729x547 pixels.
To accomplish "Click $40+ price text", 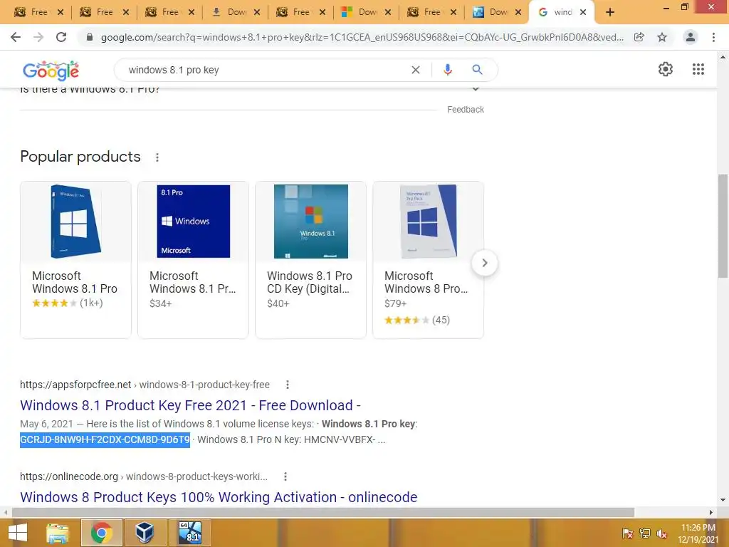I will (278, 303).
